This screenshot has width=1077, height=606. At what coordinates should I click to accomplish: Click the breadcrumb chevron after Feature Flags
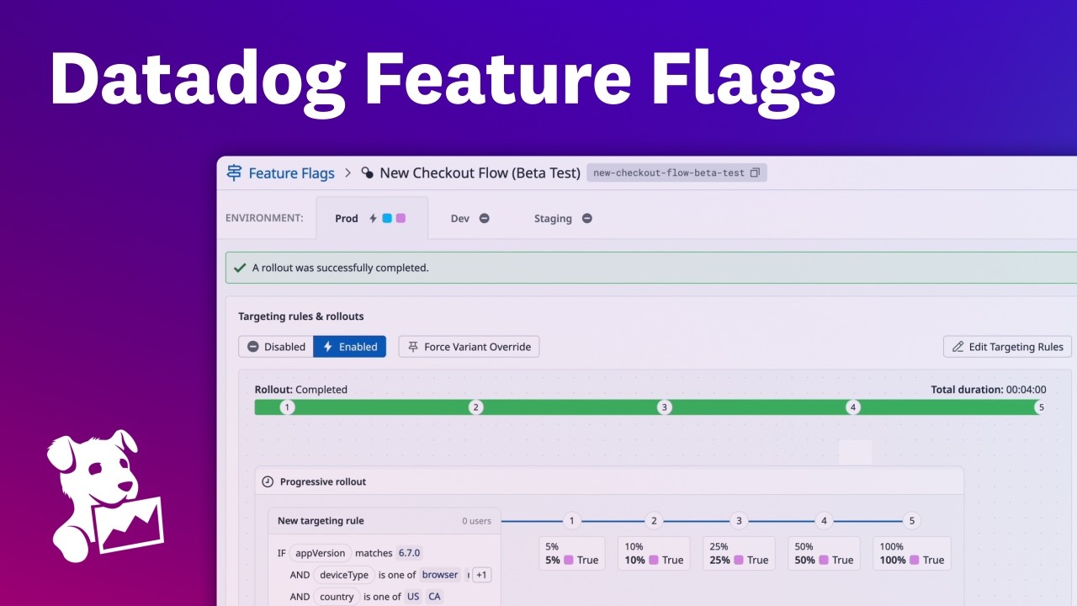pos(348,173)
